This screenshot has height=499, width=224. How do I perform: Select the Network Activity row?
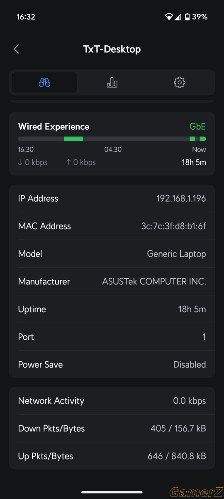pyautogui.click(x=112, y=401)
